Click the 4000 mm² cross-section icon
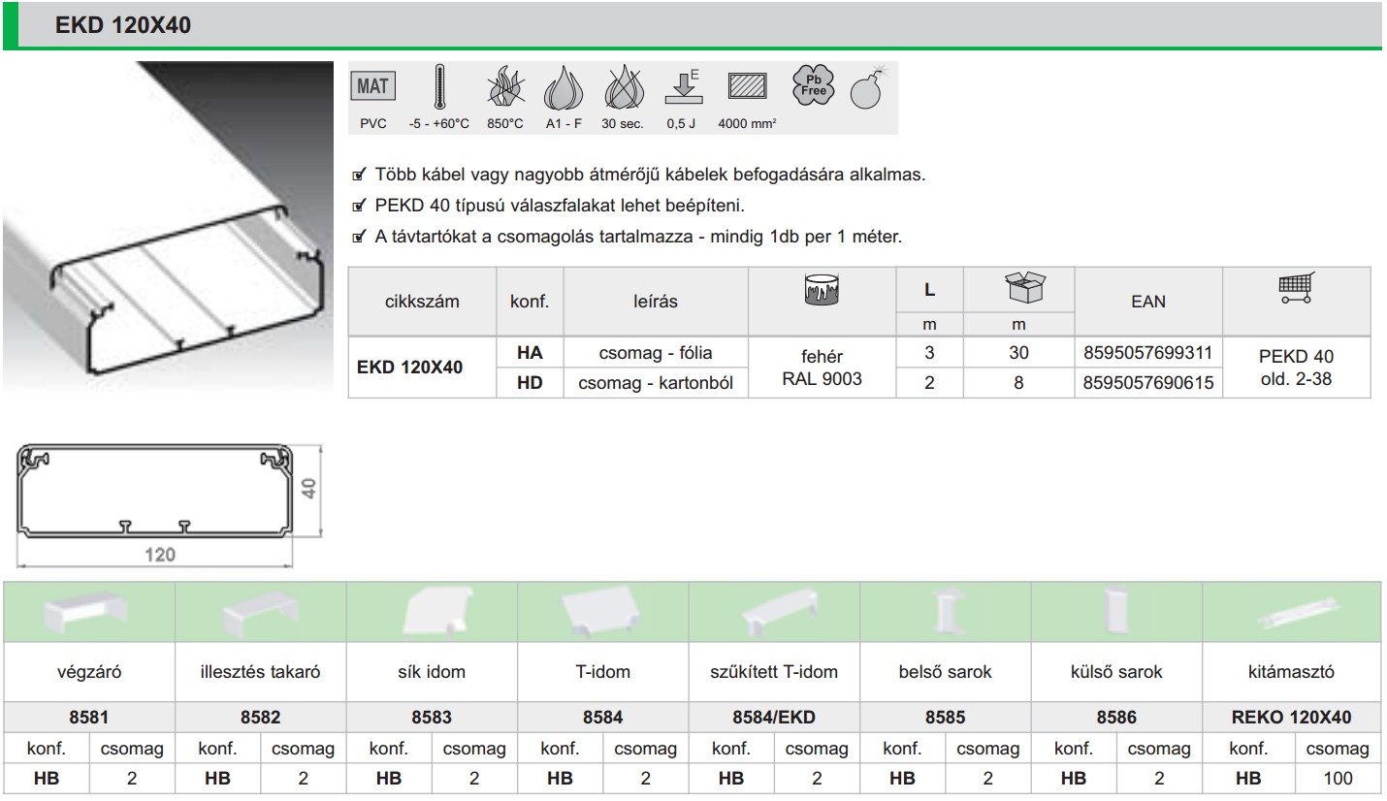The height and width of the screenshot is (801, 1387). (747, 87)
